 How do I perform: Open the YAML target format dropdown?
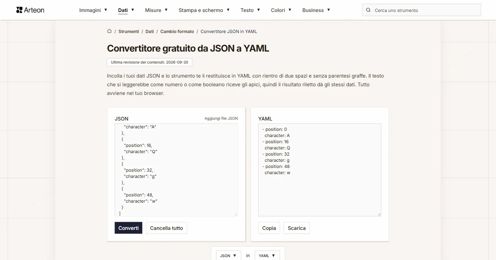(267, 255)
